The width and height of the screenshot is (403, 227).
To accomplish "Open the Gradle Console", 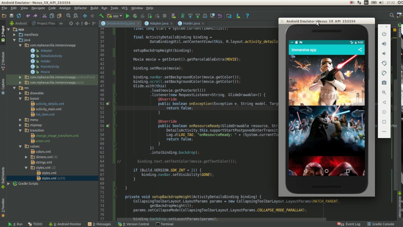I will click(x=380, y=224).
